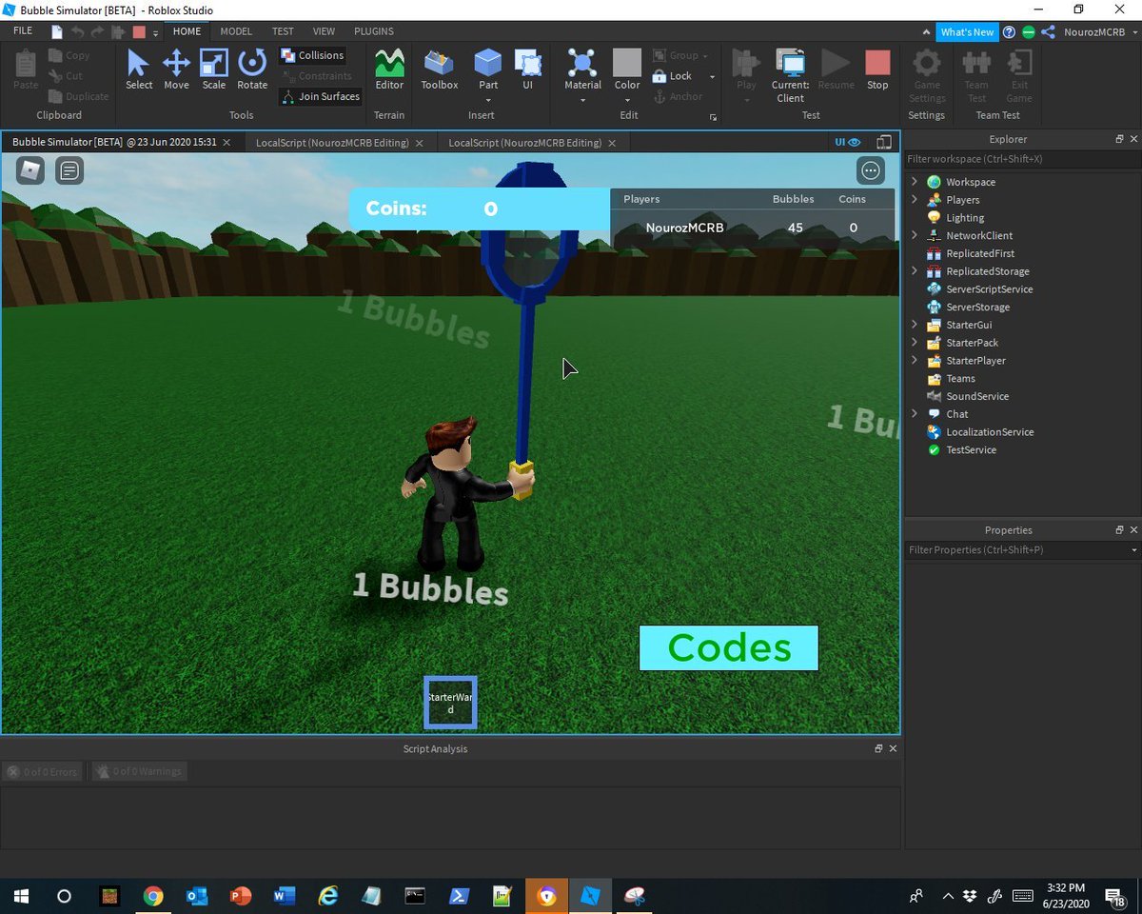Toggle the Lock tool
The width and height of the screenshot is (1142, 914).
tap(673, 76)
